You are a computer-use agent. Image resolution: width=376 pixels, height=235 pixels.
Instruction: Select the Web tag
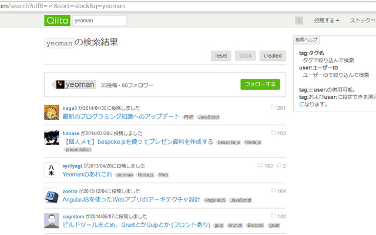point(163,175)
